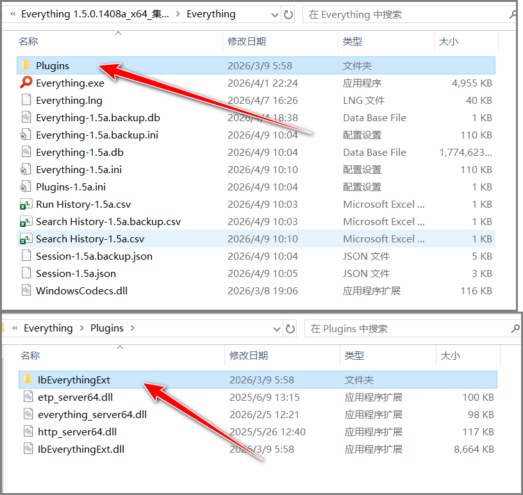Refresh the Plugins folder view
The width and height of the screenshot is (523, 495).
[290, 329]
